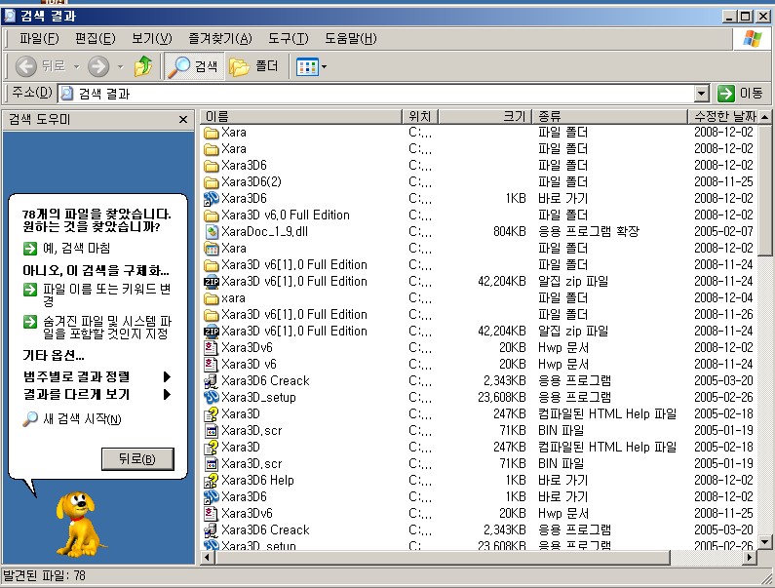Close the 검색 도우미 search companion pane
Screen dimensions: 775x588
(x=183, y=119)
